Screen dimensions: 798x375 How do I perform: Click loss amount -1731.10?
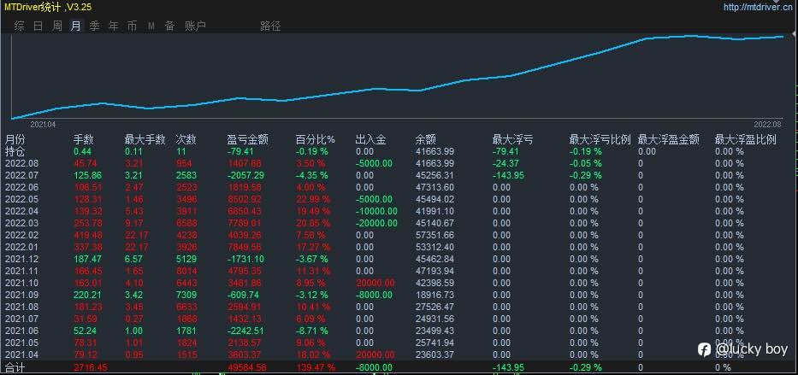pyautogui.click(x=245, y=259)
